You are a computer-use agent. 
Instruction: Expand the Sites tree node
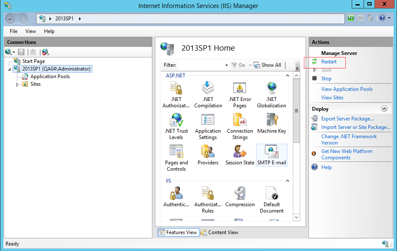(x=18, y=85)
